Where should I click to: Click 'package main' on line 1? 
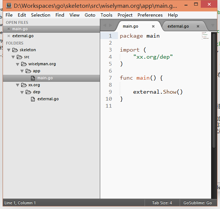coord(140,36)
